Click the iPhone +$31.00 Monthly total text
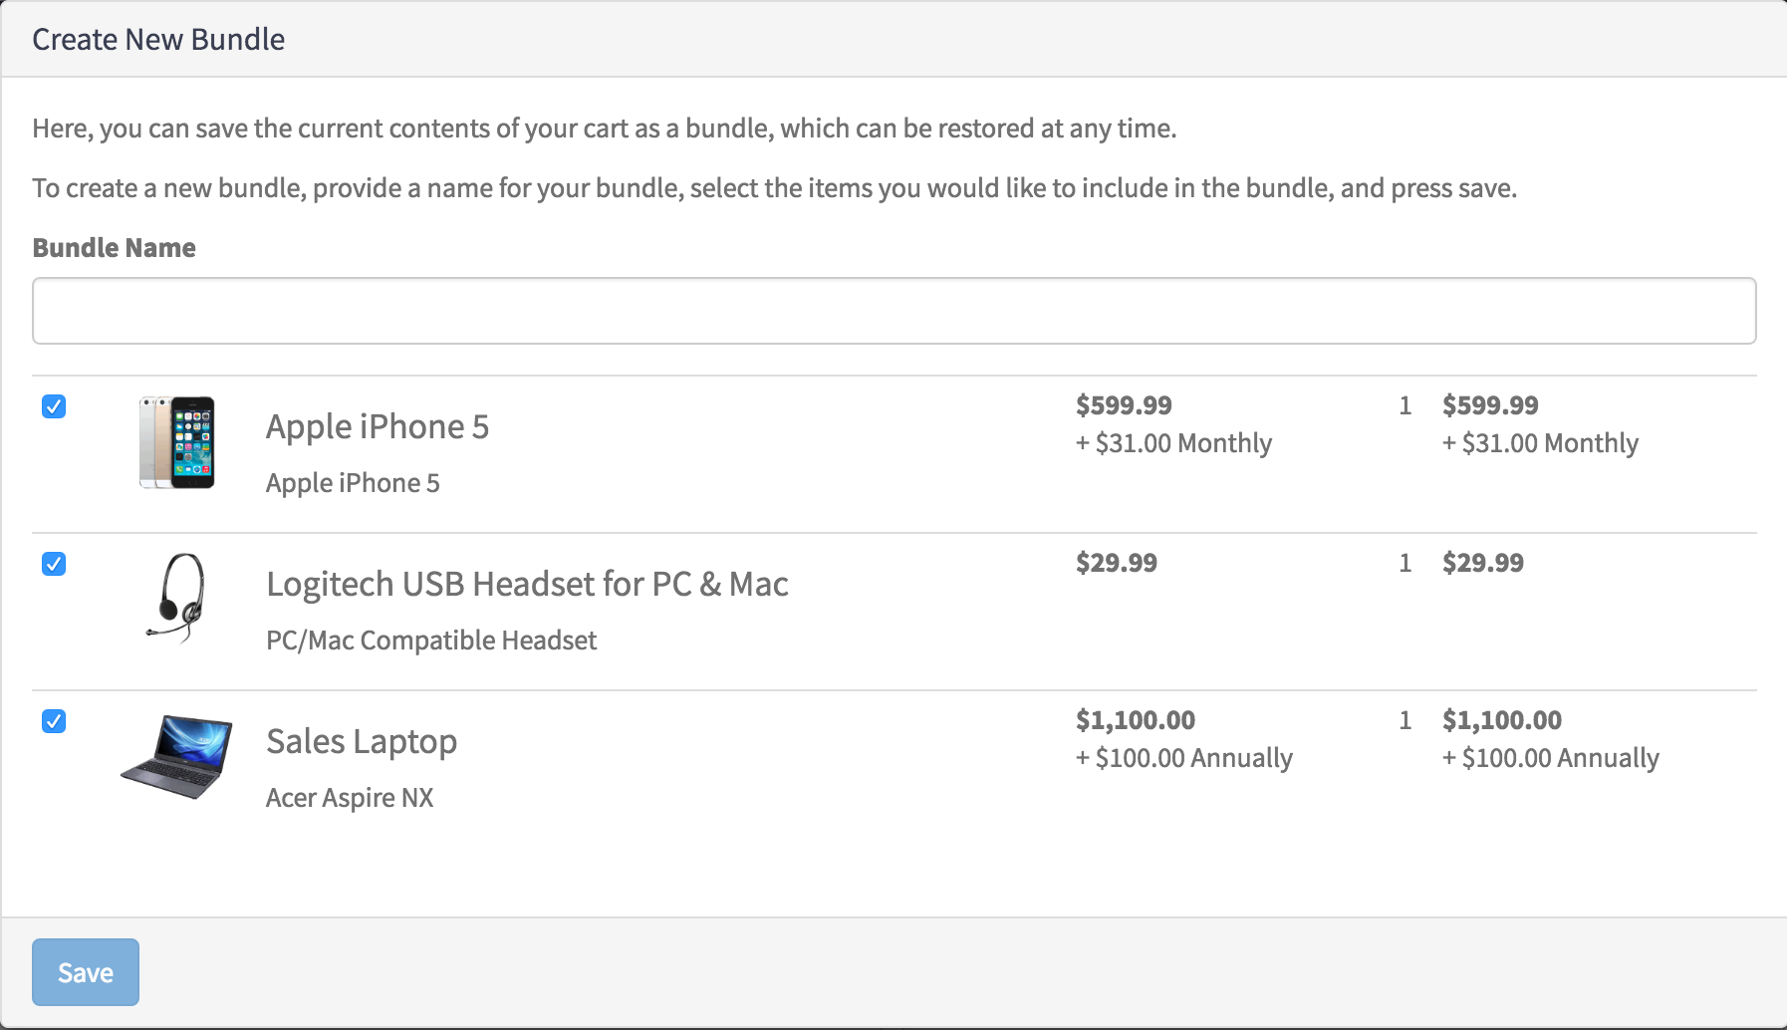Image resolution: width=1787 pixels, height=1030 pixels. 1540,443
